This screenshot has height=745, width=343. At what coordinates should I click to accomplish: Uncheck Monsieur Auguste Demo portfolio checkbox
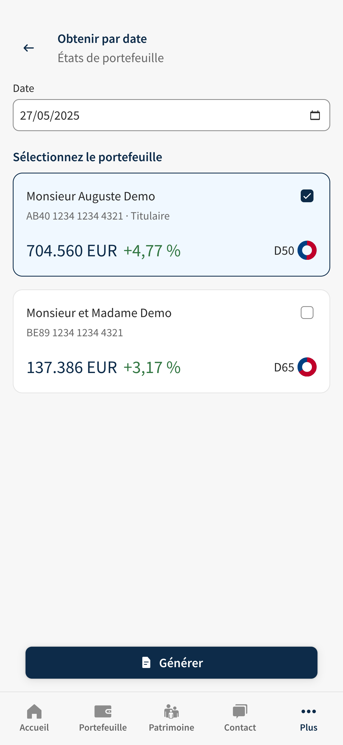click(307, 196)
